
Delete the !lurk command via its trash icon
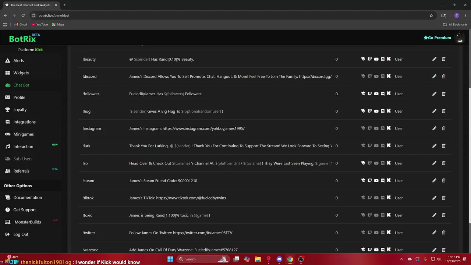443,146
